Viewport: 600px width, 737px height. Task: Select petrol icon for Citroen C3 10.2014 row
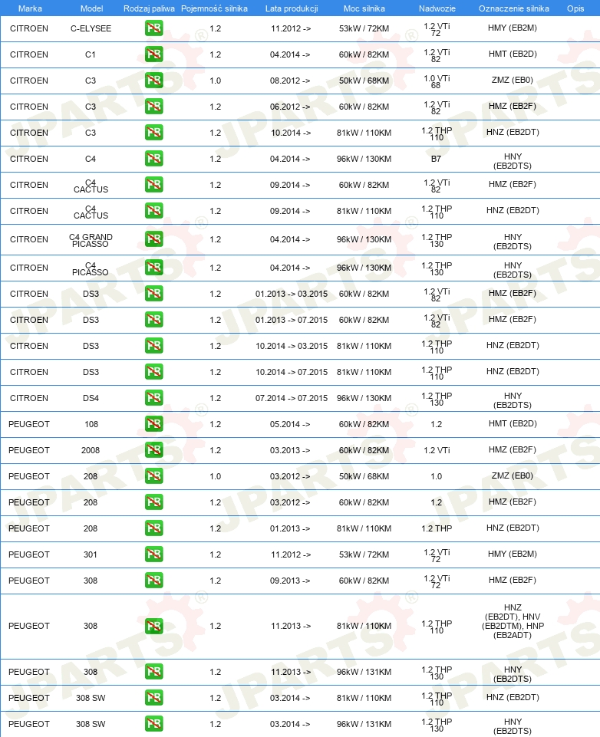click(x=153, y=133)
